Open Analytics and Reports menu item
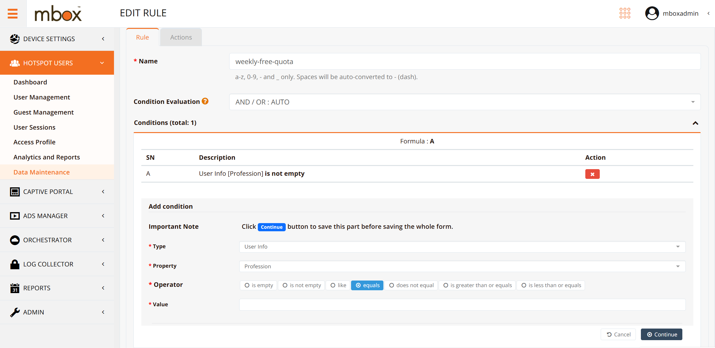 [46, 157]
